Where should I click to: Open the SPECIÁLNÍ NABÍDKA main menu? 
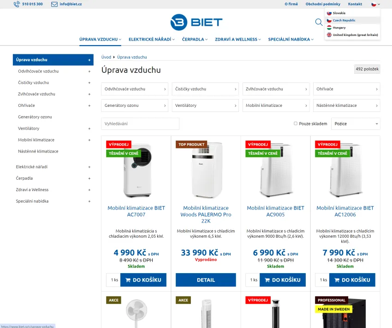coord(291,40)
